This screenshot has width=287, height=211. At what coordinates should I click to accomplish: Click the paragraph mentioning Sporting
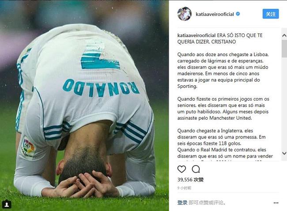click(x=223, y=70)
